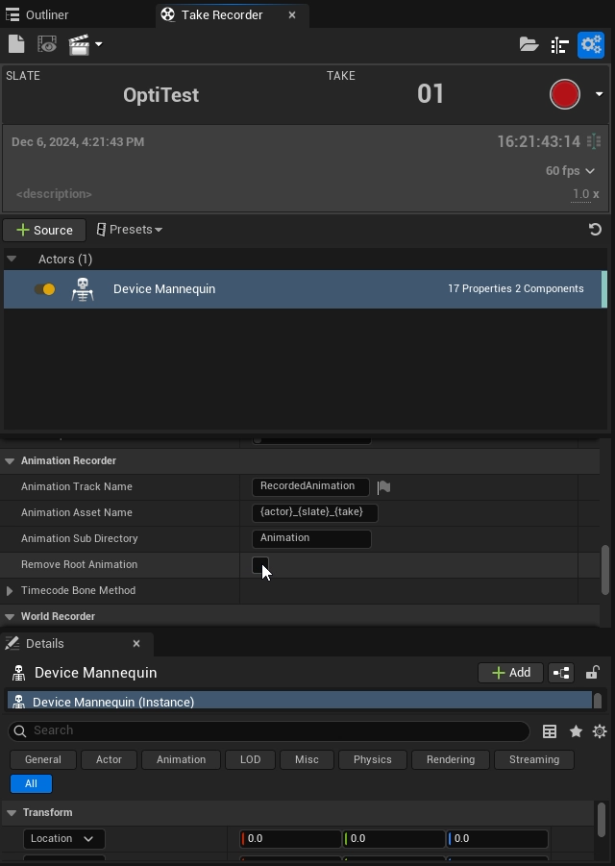Open the blueprint hierarchy icon beside Add
Image resolution: width=615 pixels, height=866 pixels.
561,673
